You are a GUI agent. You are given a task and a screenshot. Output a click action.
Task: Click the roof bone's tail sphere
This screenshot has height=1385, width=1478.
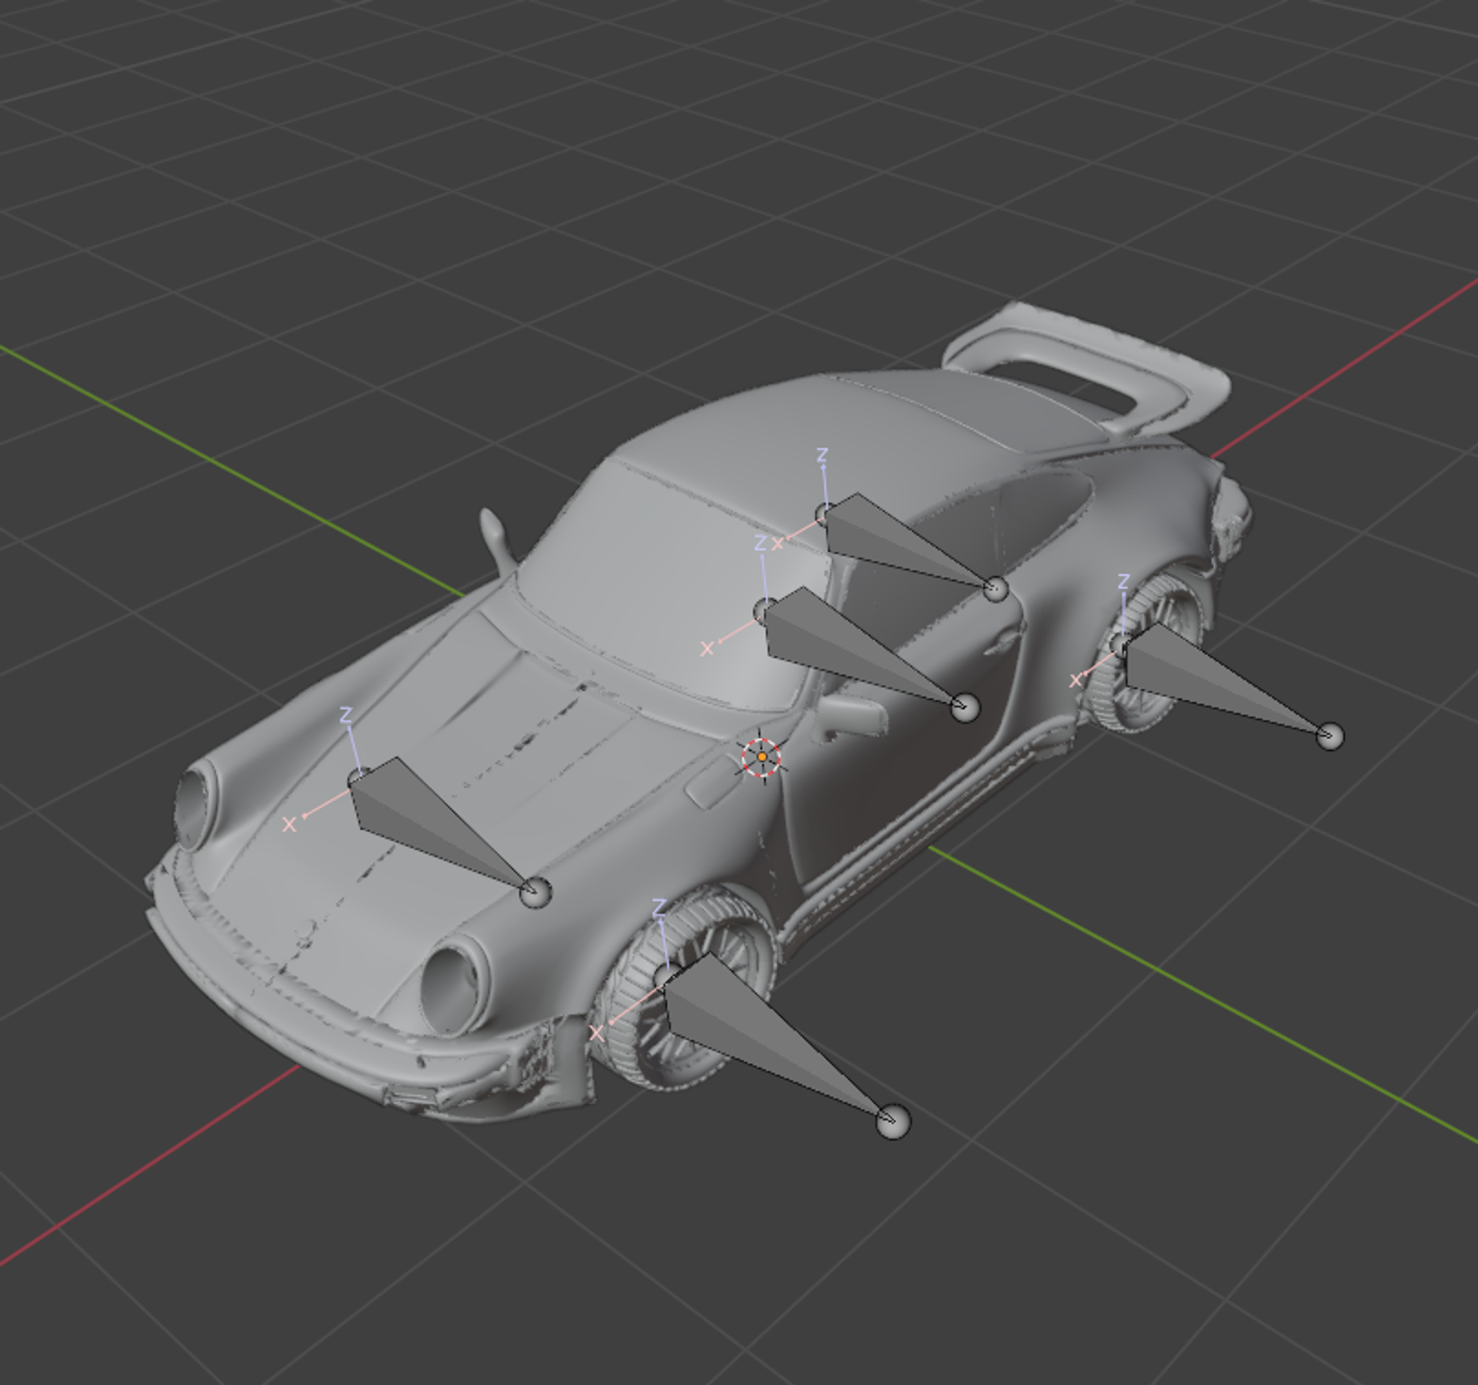click(x=996, y=589)
